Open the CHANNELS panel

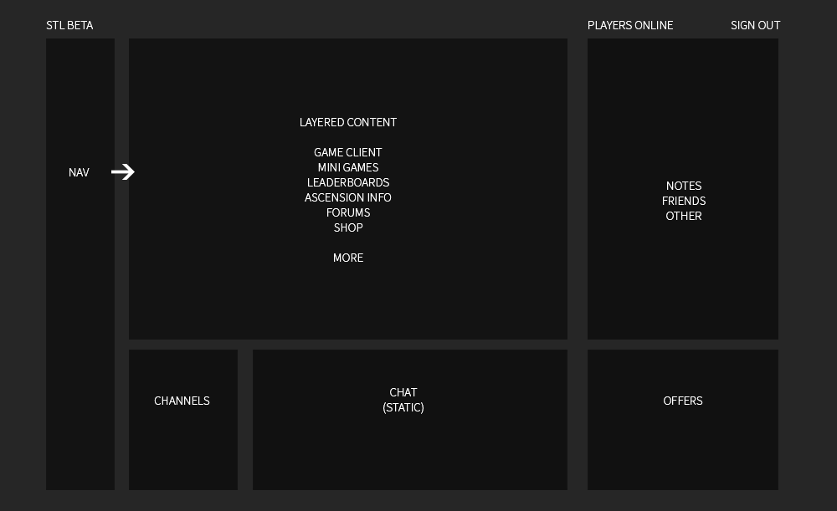[183, 420]
